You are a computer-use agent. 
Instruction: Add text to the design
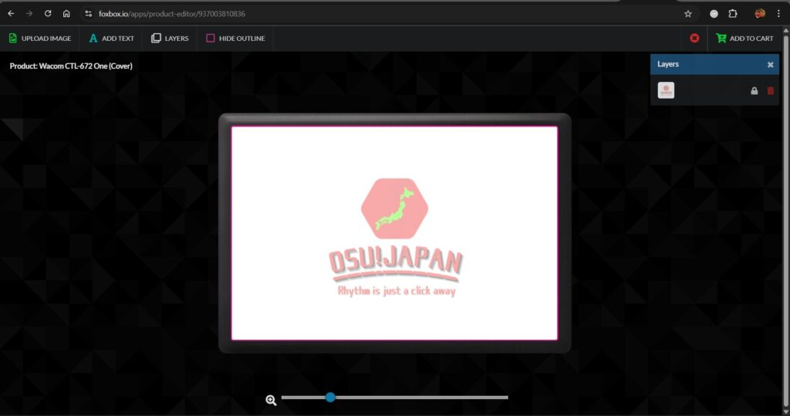coord(112,39)
